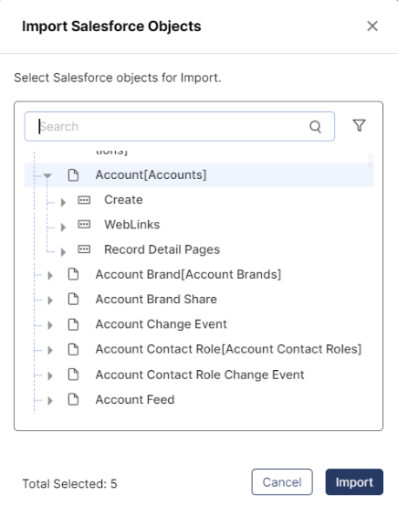Image resolution: width=398 pixels, height=507 pixels.
Task: Click the search magnifier icon
Action: (315, 127)
